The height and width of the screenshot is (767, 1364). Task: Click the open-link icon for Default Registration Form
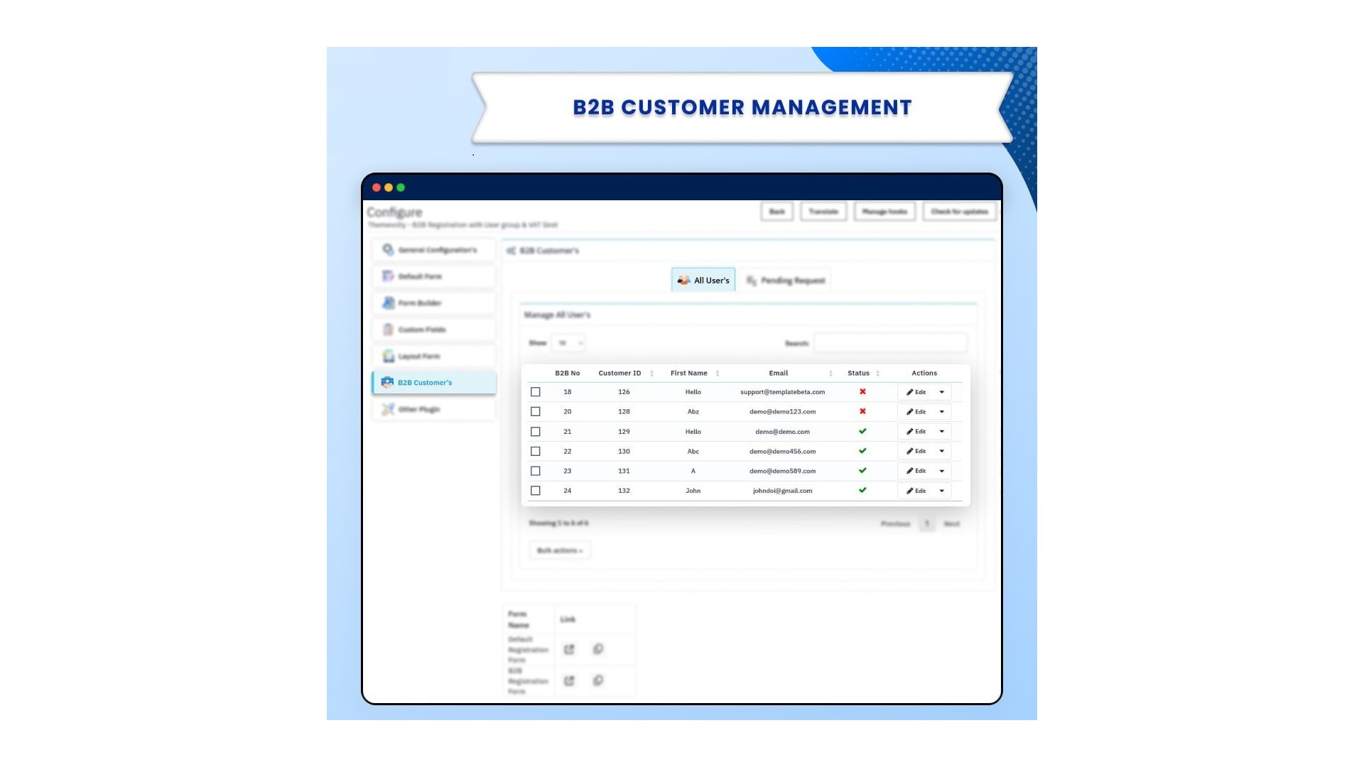pos(569,649)
